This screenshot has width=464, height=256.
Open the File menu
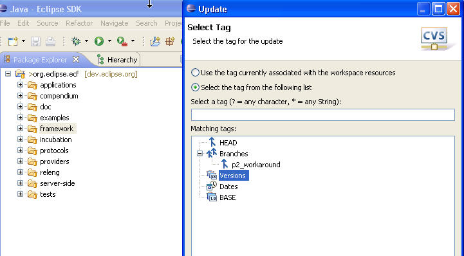pos(5,23)
